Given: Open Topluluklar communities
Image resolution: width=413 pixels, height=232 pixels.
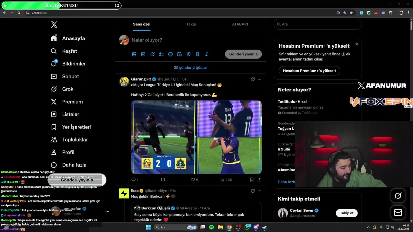Looking at the screenshot, I should click(x=69, y=140).
